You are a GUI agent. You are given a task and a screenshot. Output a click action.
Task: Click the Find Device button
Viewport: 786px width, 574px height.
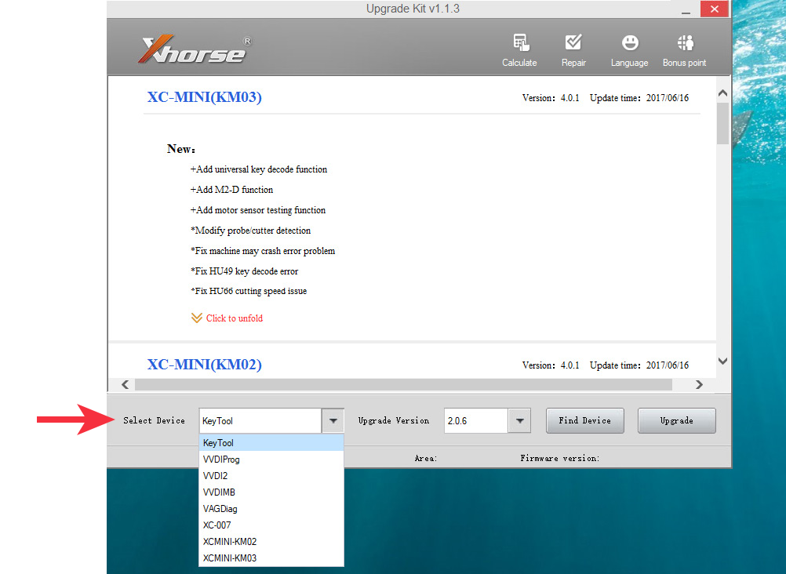pyautogui.click(x=585, y=420)
